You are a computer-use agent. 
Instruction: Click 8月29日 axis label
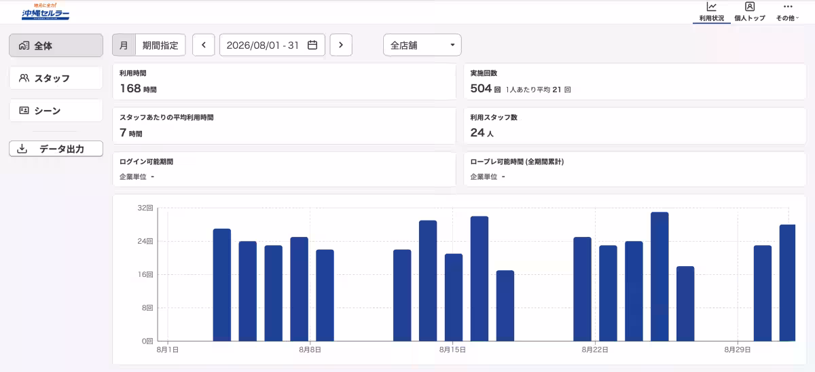(738, 350)
